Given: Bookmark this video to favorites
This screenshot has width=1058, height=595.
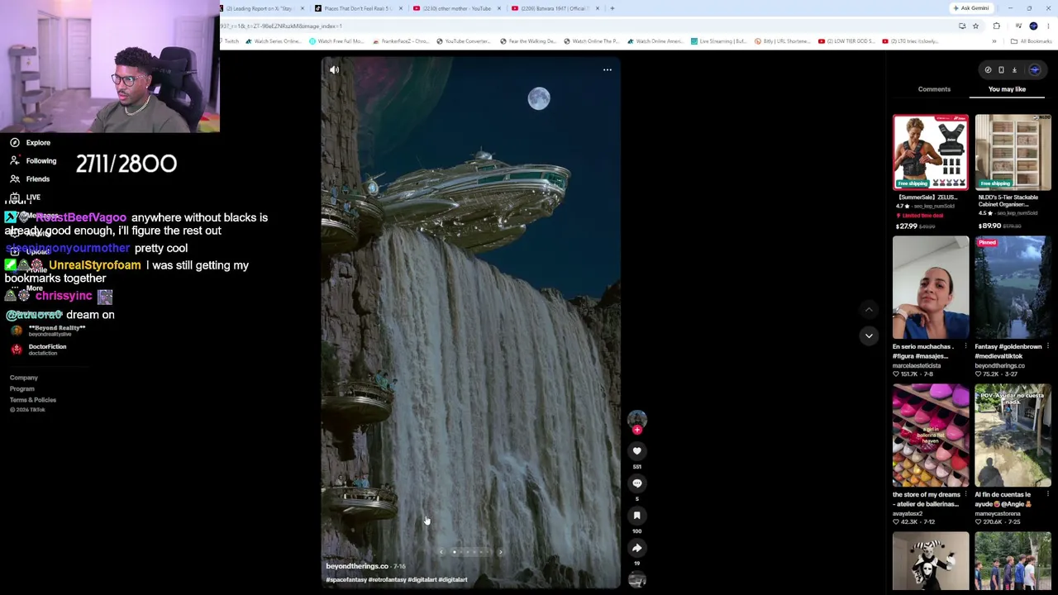Looking at the screenshot, I should (636, 516).
